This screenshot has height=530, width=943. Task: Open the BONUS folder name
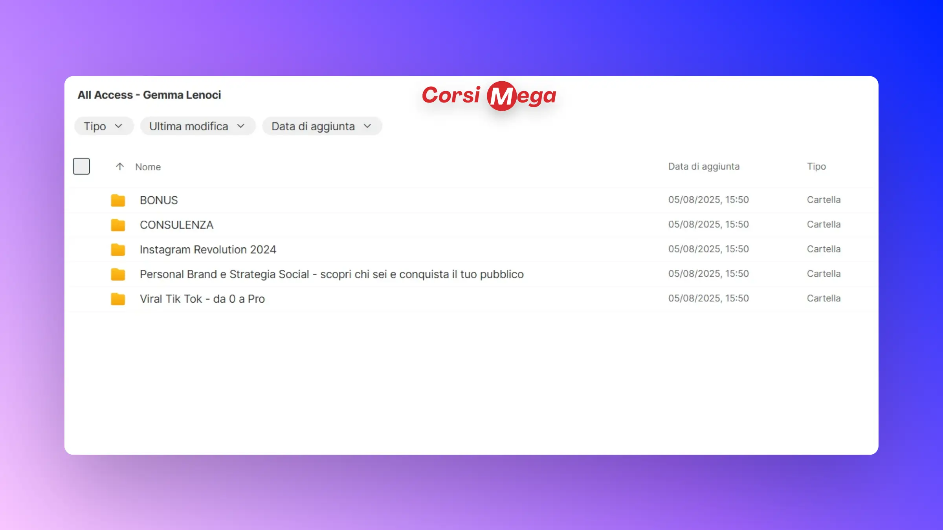[159, 200]
